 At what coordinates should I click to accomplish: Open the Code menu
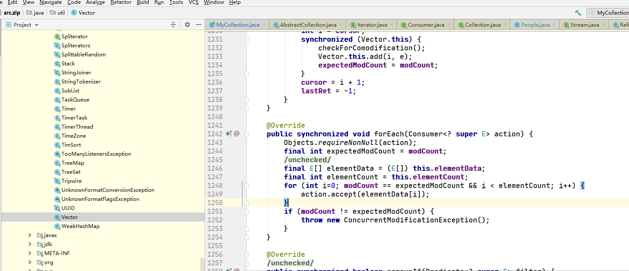pyautogui.click(x=74, y=2)
